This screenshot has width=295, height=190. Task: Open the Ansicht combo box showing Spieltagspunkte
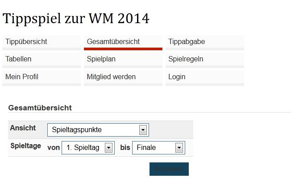point(98,130)
